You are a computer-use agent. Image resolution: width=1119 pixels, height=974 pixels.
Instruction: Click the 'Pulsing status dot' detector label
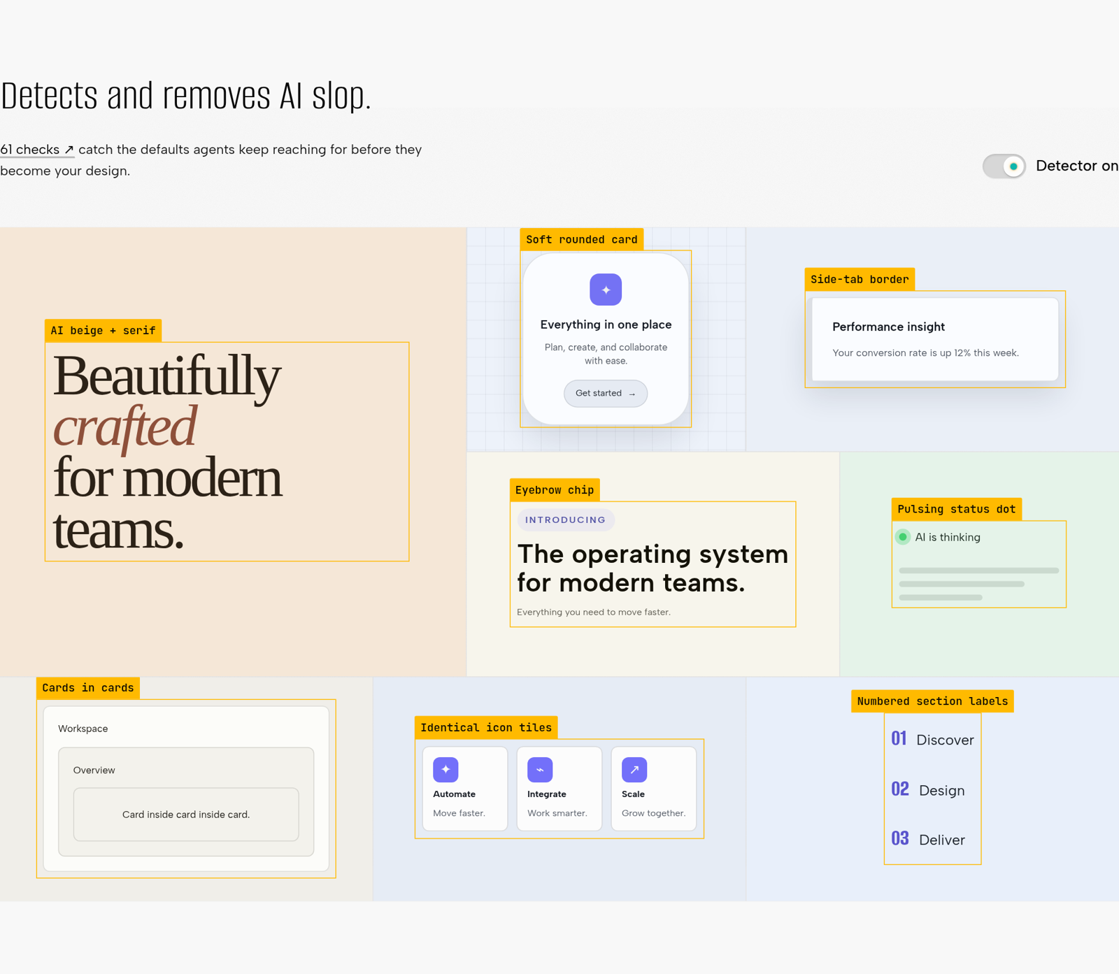[x=957, y=509]
